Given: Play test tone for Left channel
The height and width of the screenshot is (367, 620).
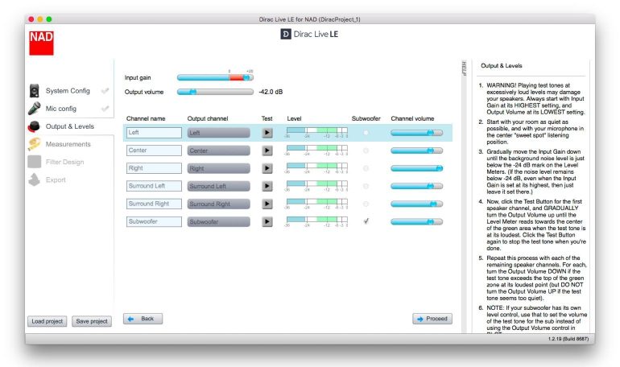Looking at the screenshot, I should click(267, 133).
